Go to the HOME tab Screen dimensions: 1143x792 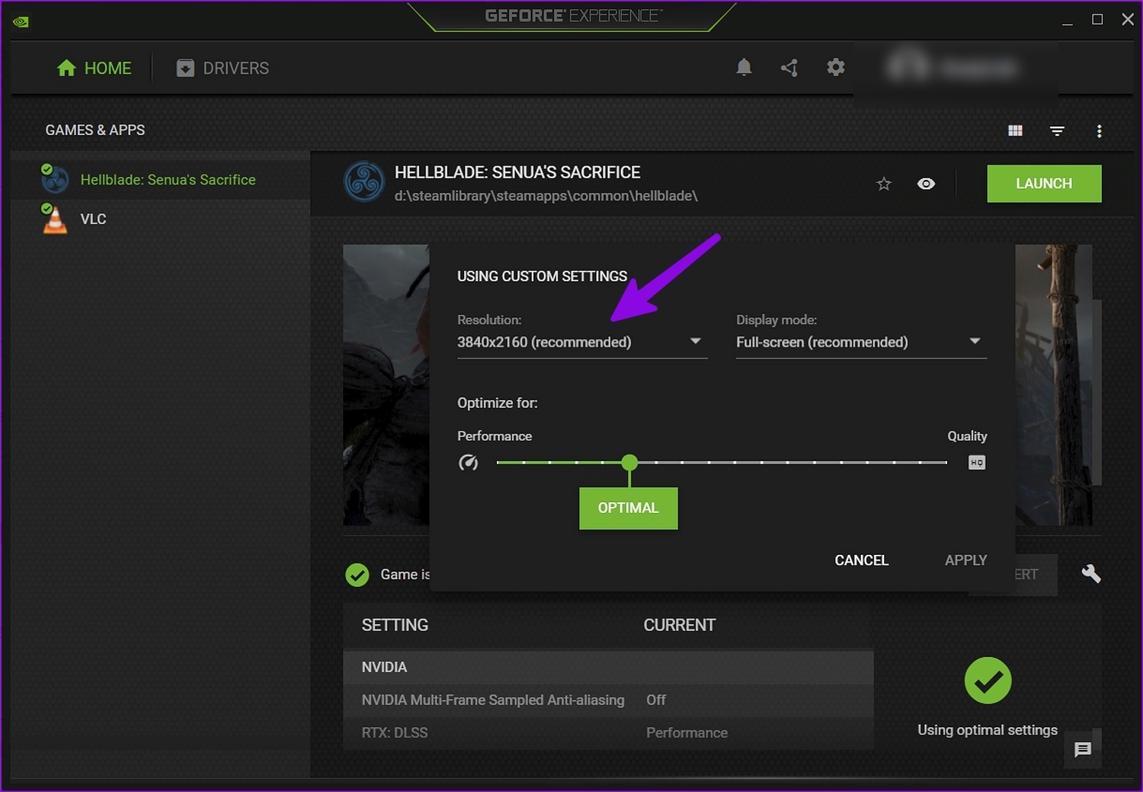coord(94,69)
